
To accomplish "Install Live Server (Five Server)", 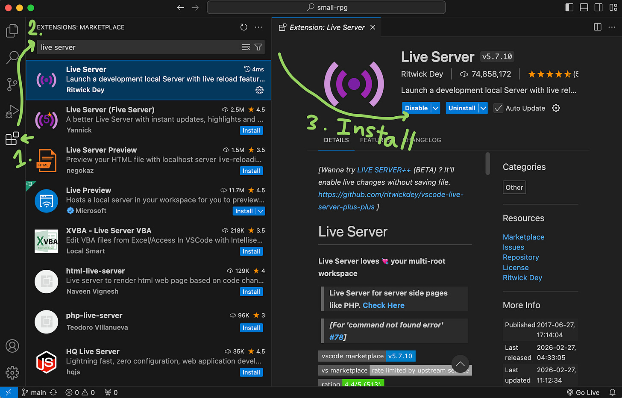I will tap(251, 130).
